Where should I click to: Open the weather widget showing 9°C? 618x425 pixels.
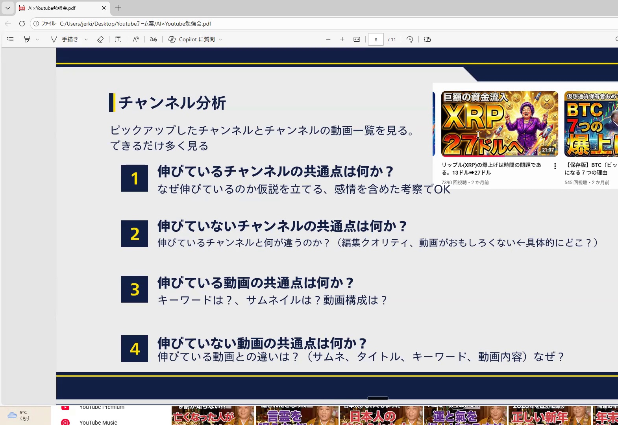pyautogui.click(x=26, y=415)
